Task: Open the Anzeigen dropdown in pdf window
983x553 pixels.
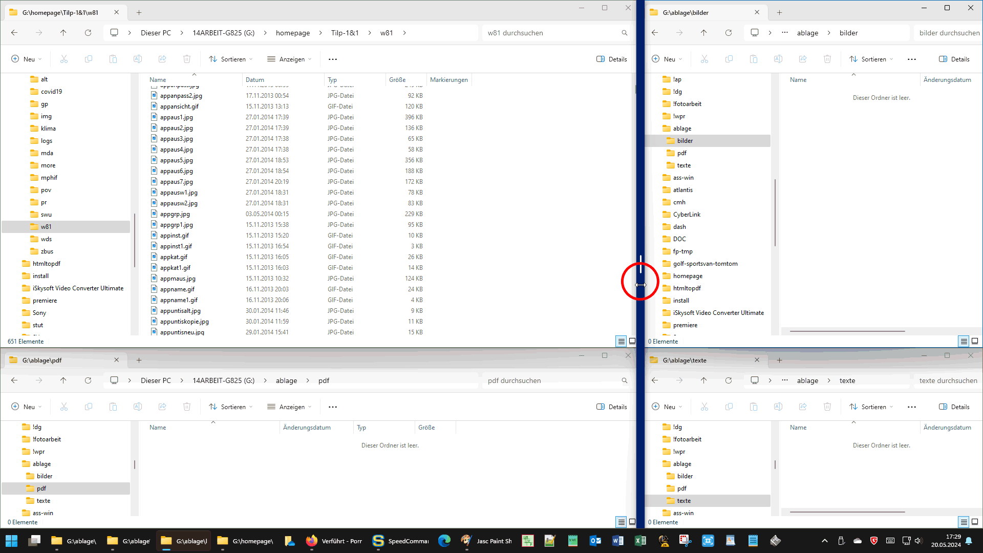Action: pyautogui.click(x=289, y=407)
